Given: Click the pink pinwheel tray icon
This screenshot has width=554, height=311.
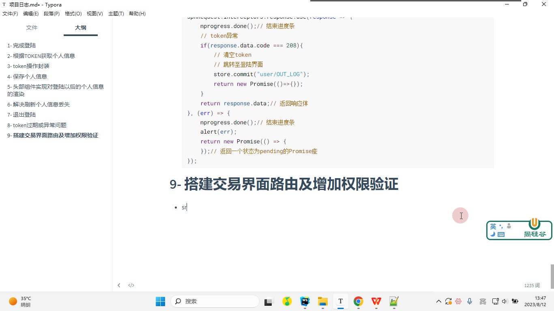Looking at the screenshot, I should point(459,301).
